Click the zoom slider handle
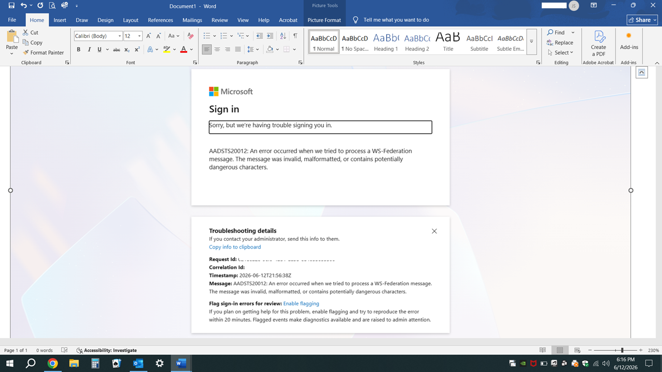Image resolution: width=662 pixels, height=372 pixels. tap(622, 350)
